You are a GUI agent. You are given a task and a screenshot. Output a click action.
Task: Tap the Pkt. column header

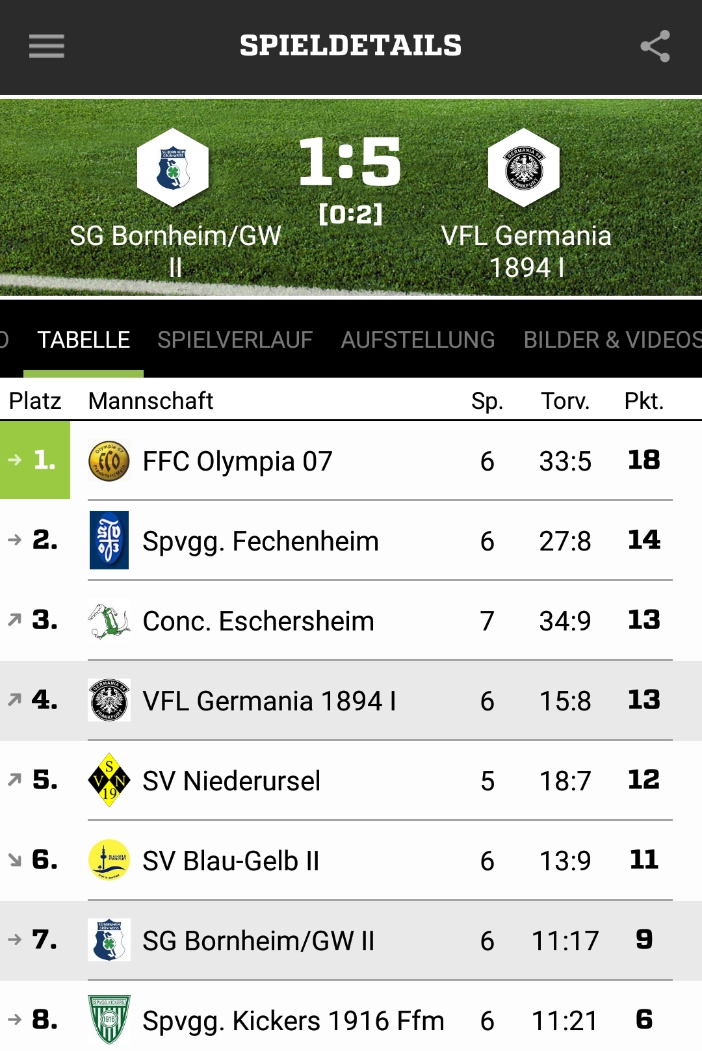[x=644, y=401]
